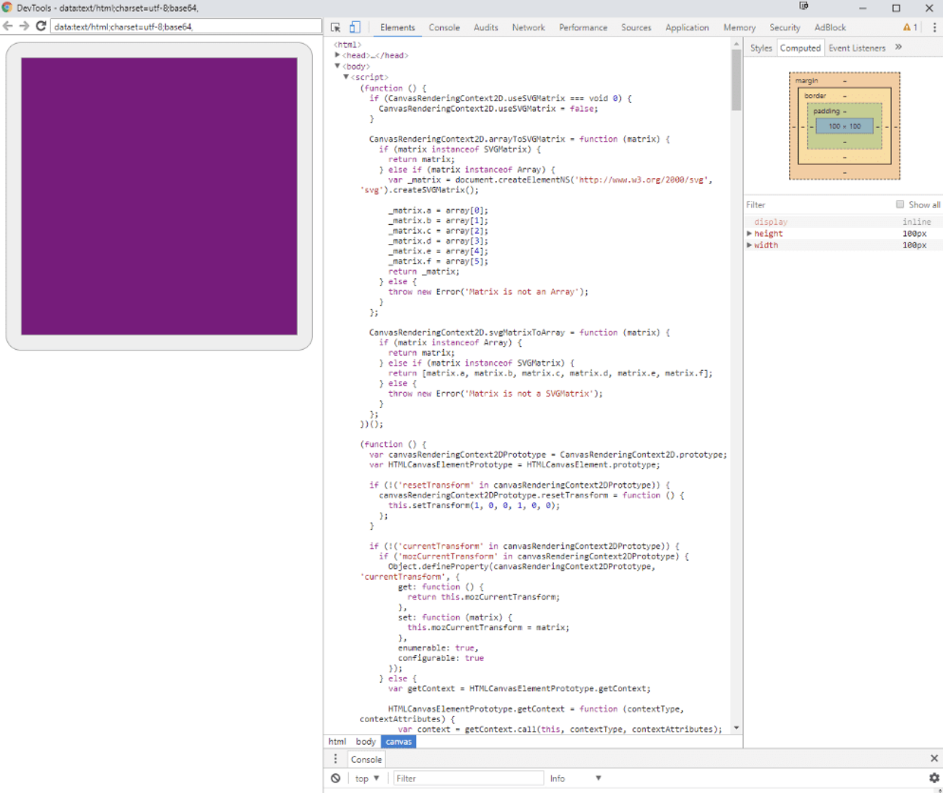This screenshot has width=943, height=793.
Task: Toggle the device toolbar mode
Action: pos(354,27)
